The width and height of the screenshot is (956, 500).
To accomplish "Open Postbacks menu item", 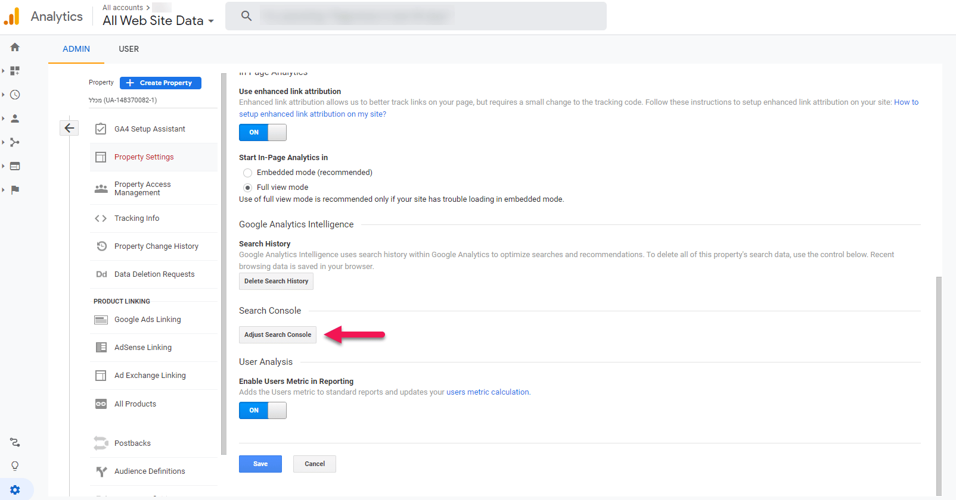I will coord(153,443).
